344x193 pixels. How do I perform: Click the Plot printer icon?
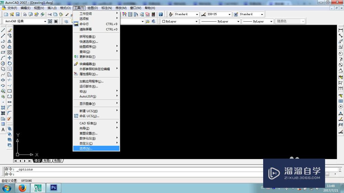pos(25,14)
